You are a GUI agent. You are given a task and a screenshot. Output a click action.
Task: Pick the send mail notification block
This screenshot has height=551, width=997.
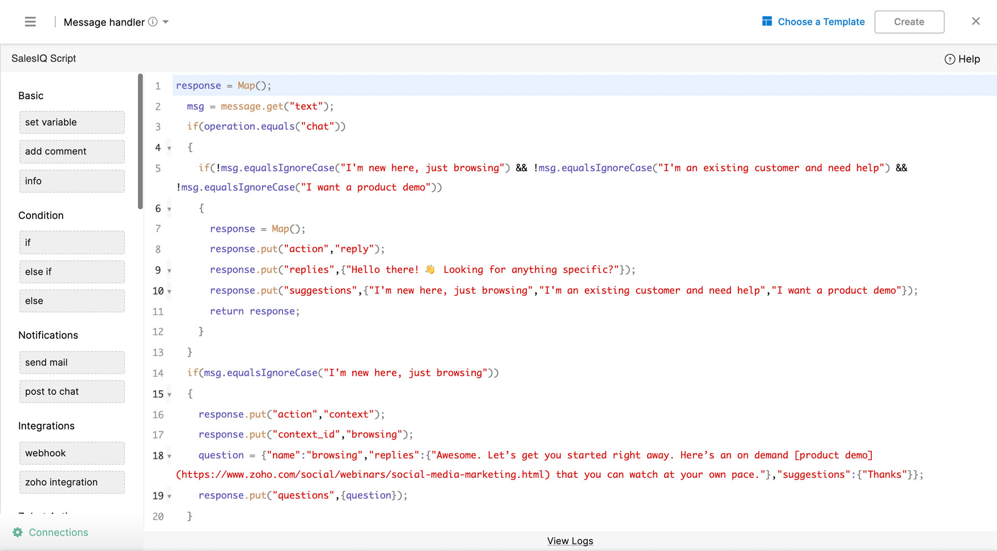(72, 363)
